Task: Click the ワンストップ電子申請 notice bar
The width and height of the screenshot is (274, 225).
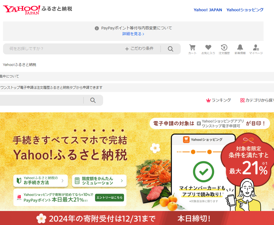Action: coord(137,88)
